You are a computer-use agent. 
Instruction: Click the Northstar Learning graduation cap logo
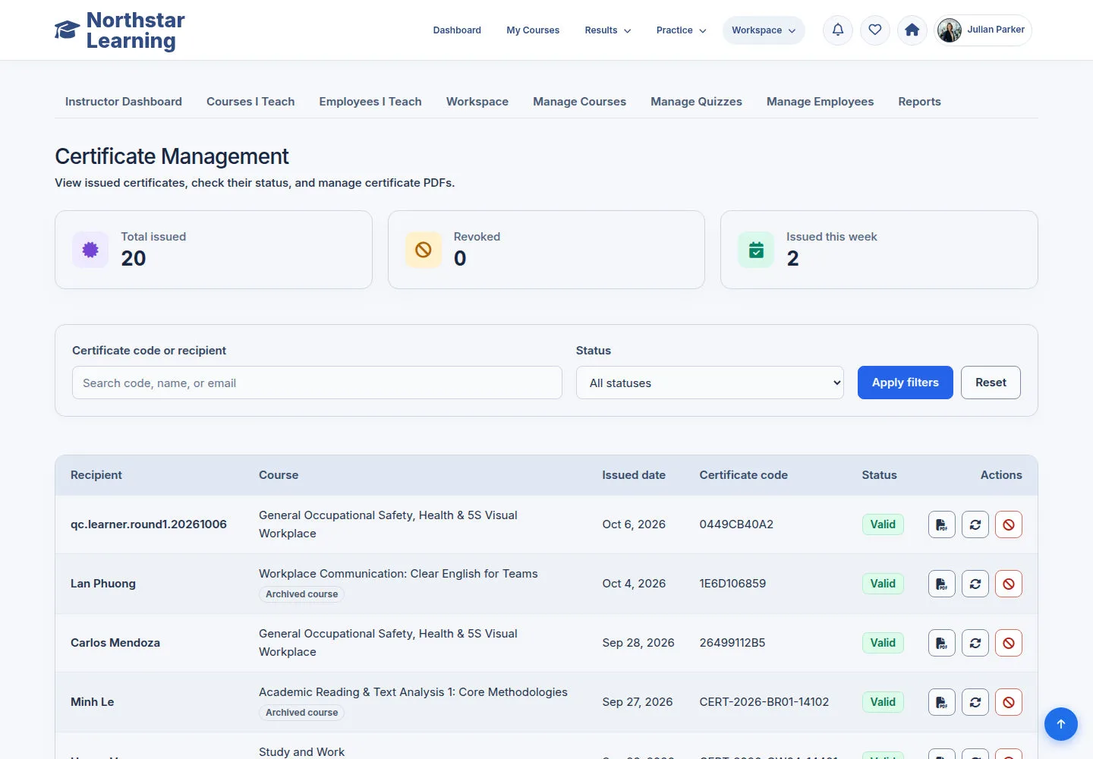coord(67,30)
